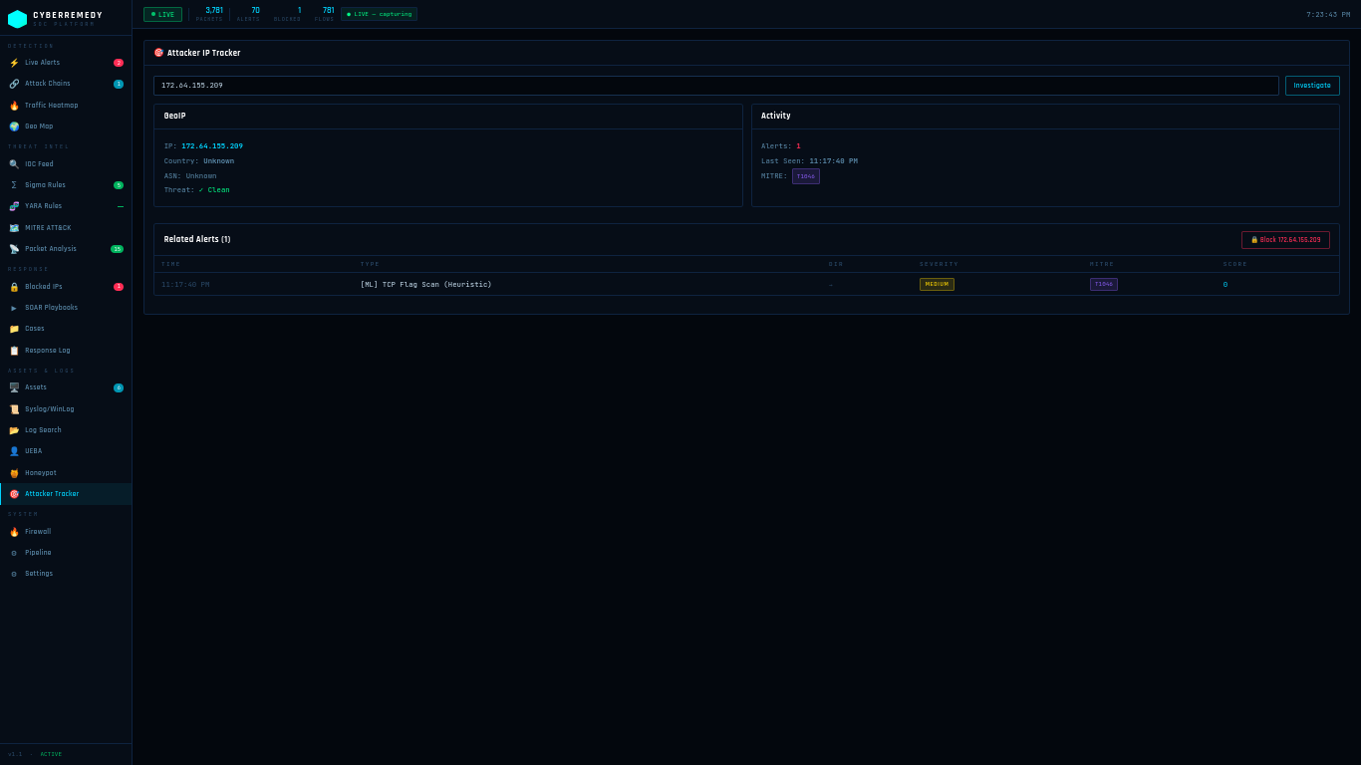Screen dimensions: 1361x765
Task: Click the score value 0 in the alert row
Action: [x=1225, y=285]
